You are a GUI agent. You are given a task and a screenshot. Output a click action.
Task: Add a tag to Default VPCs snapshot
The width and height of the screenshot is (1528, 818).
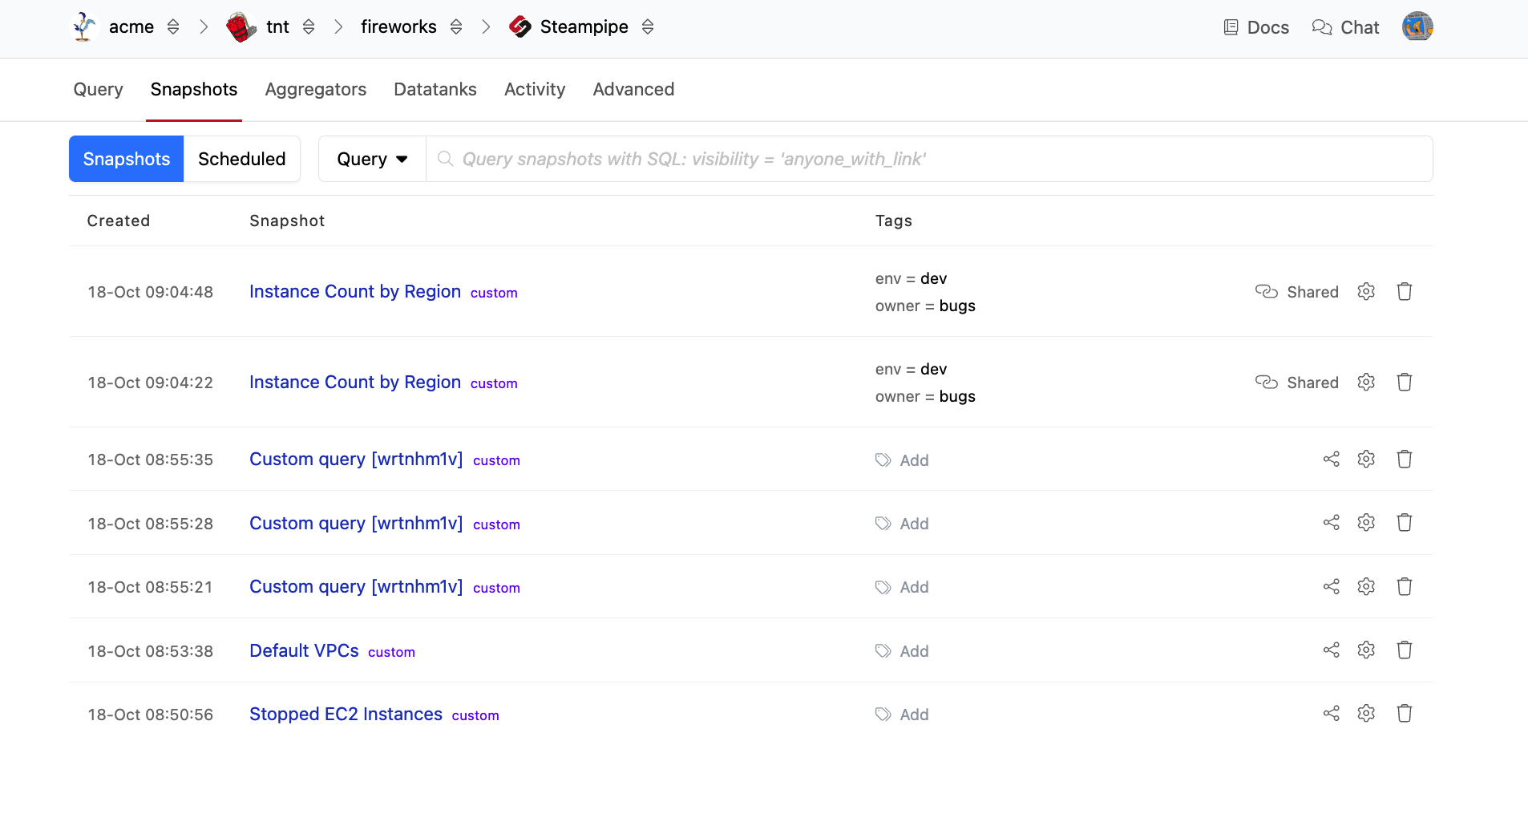[x=903, y=651]
